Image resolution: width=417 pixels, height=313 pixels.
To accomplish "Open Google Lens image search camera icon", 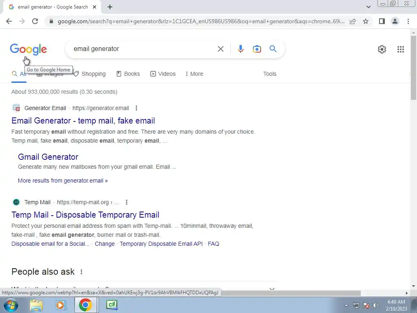I will tap(257, 49).
